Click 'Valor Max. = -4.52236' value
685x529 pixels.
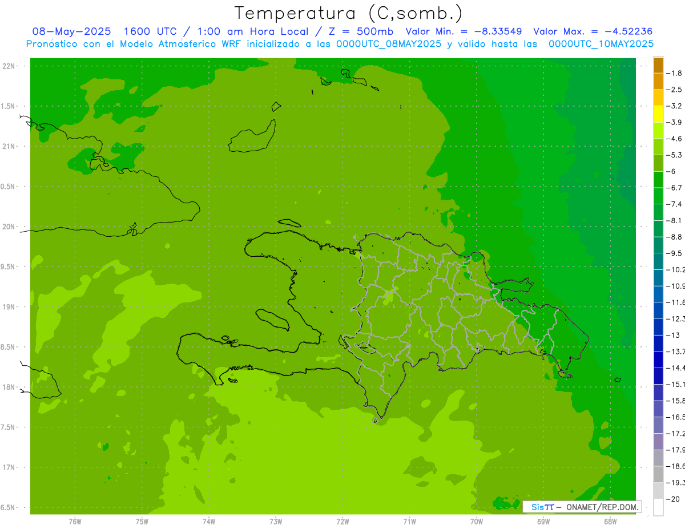593,31
